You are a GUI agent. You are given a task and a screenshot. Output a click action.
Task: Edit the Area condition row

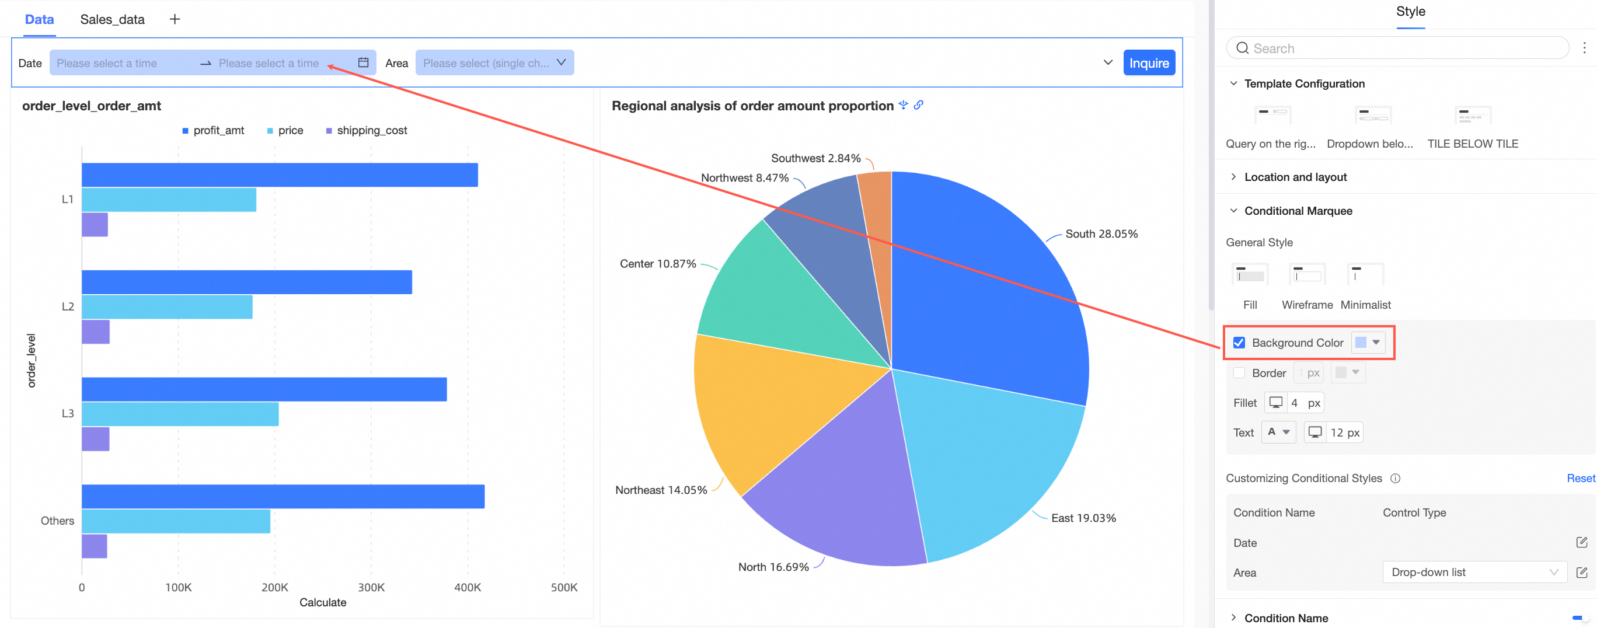[x=1581, y=572]
